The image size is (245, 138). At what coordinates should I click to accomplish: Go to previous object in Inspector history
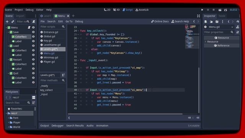pyautogui.click(x=229, y=21)
